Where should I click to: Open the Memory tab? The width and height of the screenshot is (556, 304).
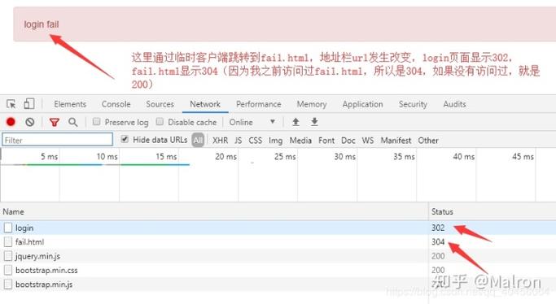tap(312, 104)
